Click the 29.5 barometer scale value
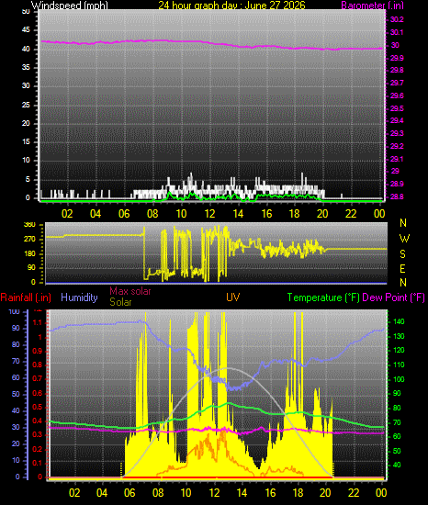Image resolution: width=428 pixels, height=505 pixels. pos(397,109)
